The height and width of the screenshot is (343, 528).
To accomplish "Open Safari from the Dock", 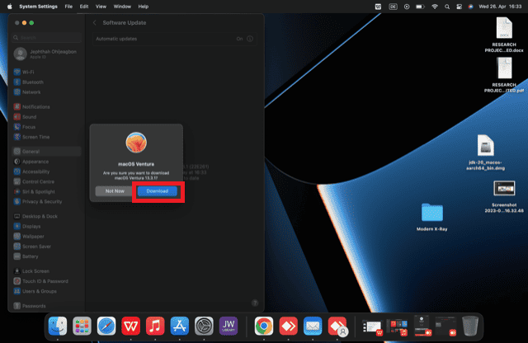I will [x=106, y=326].
